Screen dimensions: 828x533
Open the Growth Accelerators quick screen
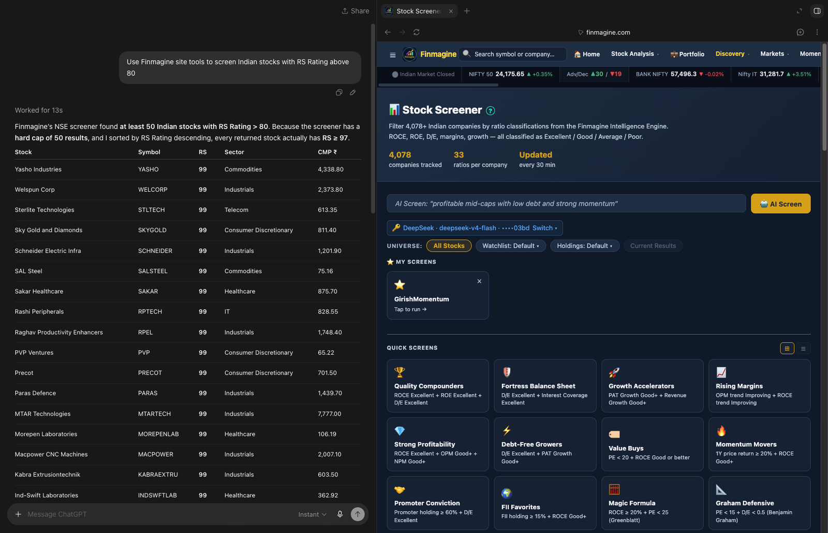[652, 386]
